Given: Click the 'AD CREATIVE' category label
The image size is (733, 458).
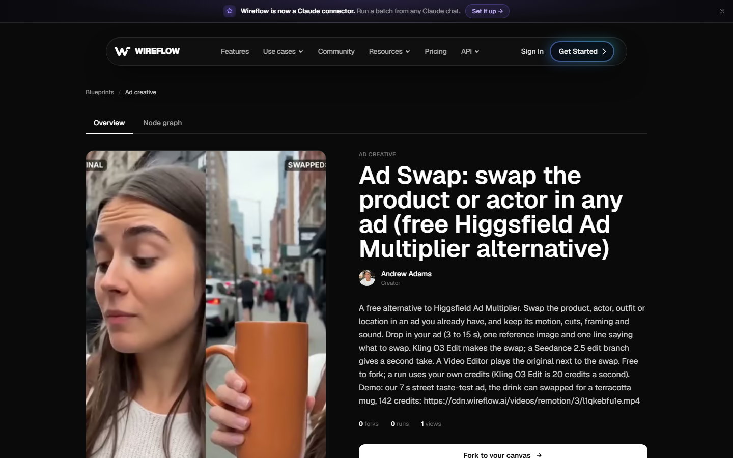Looking at the screenshot, I should click(377, 154).
